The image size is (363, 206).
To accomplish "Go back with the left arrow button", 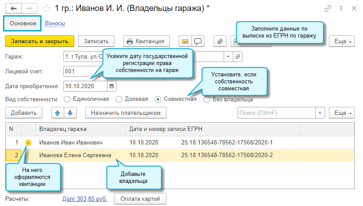I will point(14,9).
